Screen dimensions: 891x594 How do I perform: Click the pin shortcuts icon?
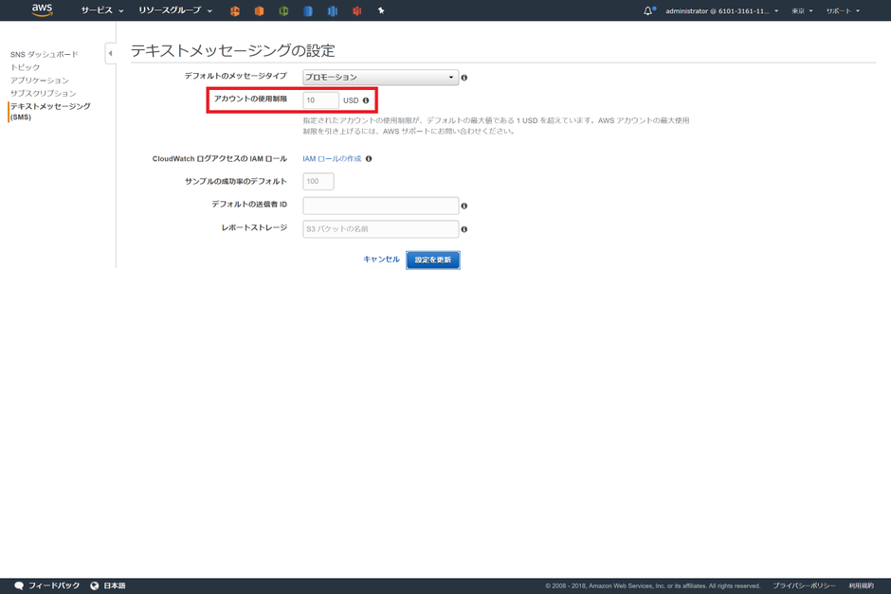(381, 10)
